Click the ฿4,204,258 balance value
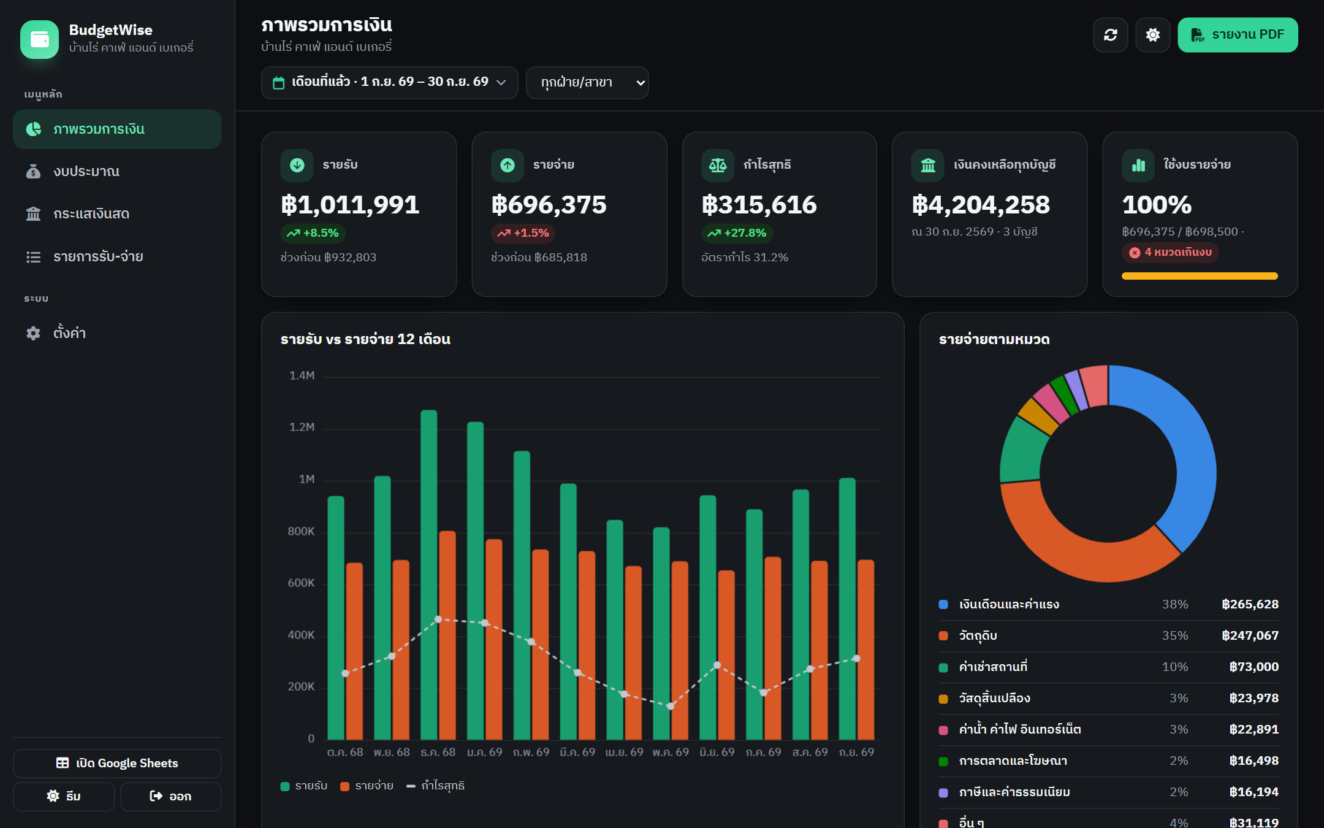The width and height of the screenshot is (1324, 828). (981, 204)
